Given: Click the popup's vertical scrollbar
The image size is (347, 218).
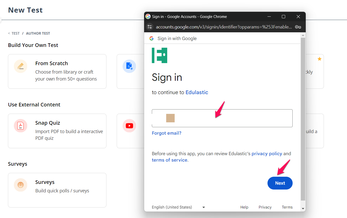Looking at the screenshot, I should click(303, 118).
